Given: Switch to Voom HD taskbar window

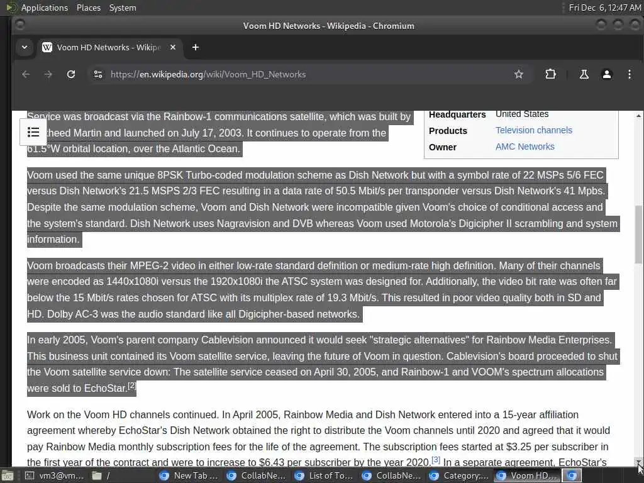Looking at the screenshot, I should point(528,475).
